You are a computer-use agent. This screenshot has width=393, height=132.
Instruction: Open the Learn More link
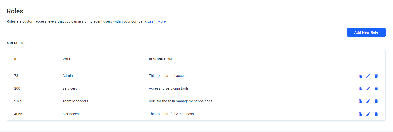tap(157, 21)
